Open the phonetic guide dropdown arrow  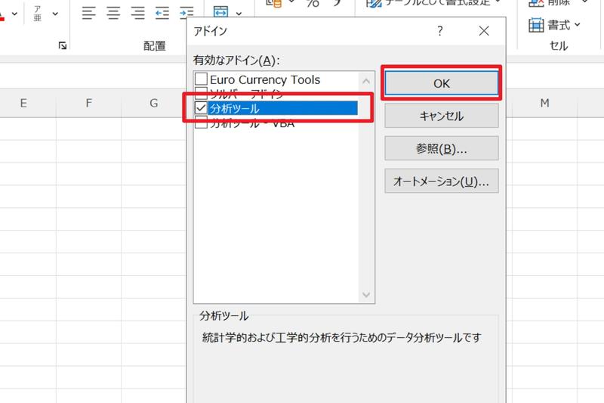[55, 14]
